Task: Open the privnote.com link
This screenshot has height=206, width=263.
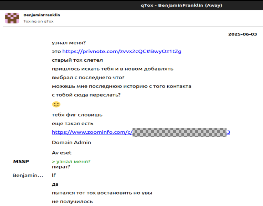Action: [122, 51]
